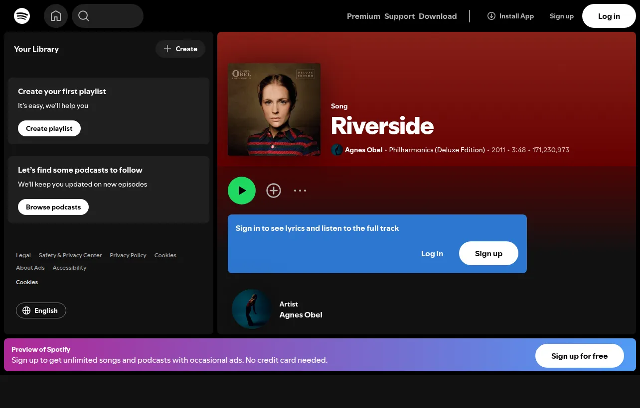Click the round Agnes Obel artist image
This screenshot has width=640, height=408.
click(x=252, y=309)
